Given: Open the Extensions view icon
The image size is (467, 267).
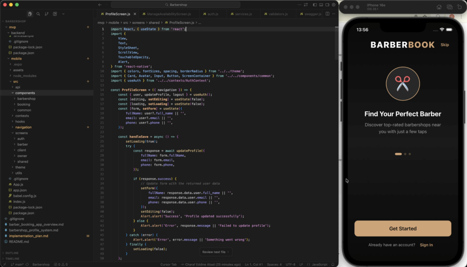Looking at the screenshot, I should tap(55, 14).
